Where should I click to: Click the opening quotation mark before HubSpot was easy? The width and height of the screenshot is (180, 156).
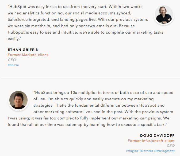click(x=9, y=6)
